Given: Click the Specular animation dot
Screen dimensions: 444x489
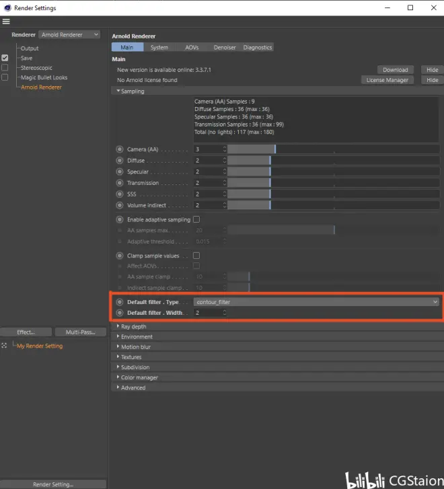Looking at the screenshot, I should [120, 172].
